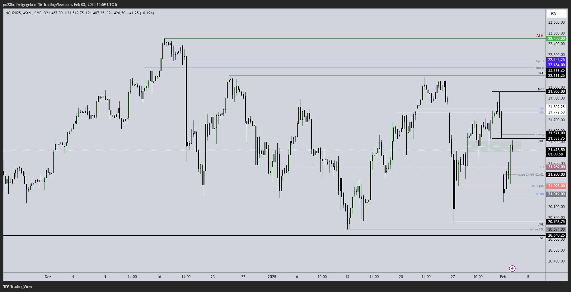Image resolution: width=571 pixels, height=292 pixels.
Task: Click the YO dashed line label
Action: pos(541,167)
